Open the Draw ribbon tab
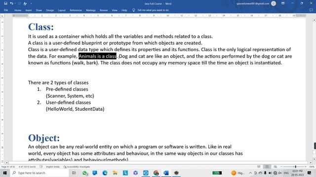Image resolution: width=316 pixels, height=177 pixels. tap(39, 10)
